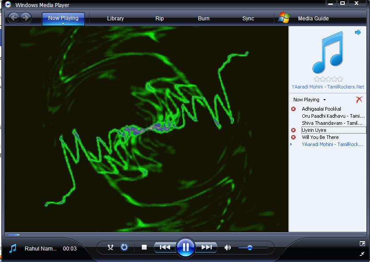Click the blue arrow at the top of the list pane
This screenshot has height=262, width=370.
(x=358, y=32)
